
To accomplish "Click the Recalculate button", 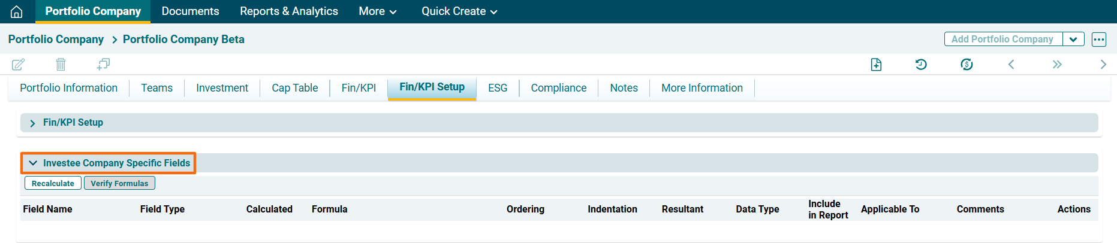I will (53, 183).
